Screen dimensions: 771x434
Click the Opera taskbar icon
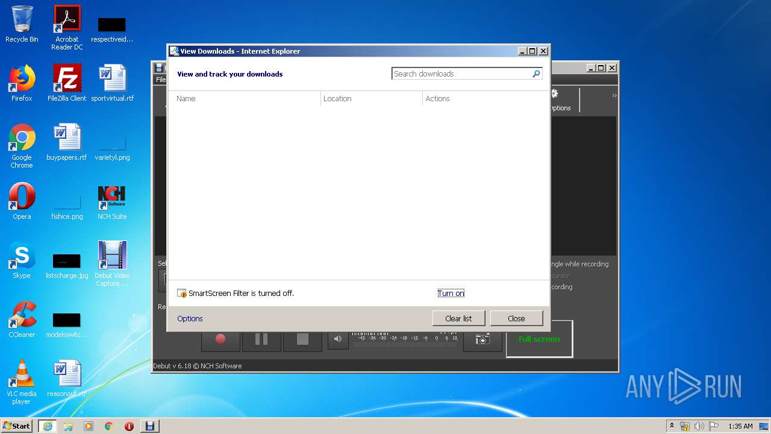tap(130, 426)
